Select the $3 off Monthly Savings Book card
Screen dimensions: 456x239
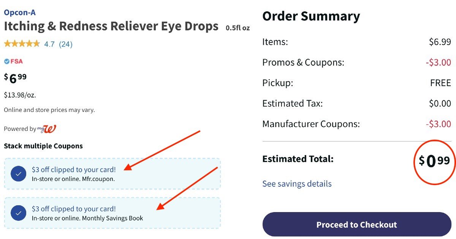(x=112, y=213)
